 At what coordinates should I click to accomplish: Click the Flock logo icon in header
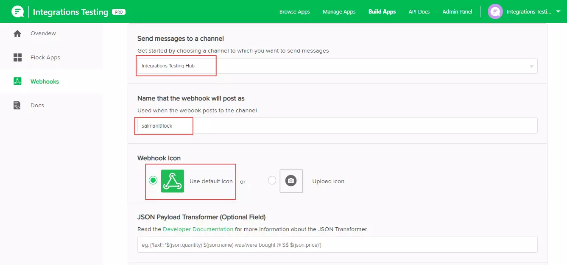[x=17, y=11]
